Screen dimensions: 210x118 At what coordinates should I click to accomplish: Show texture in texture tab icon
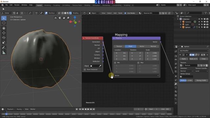[x=207, y=66]
